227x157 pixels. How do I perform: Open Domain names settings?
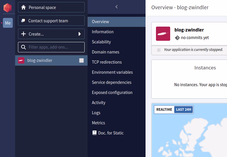coord(106,52)
